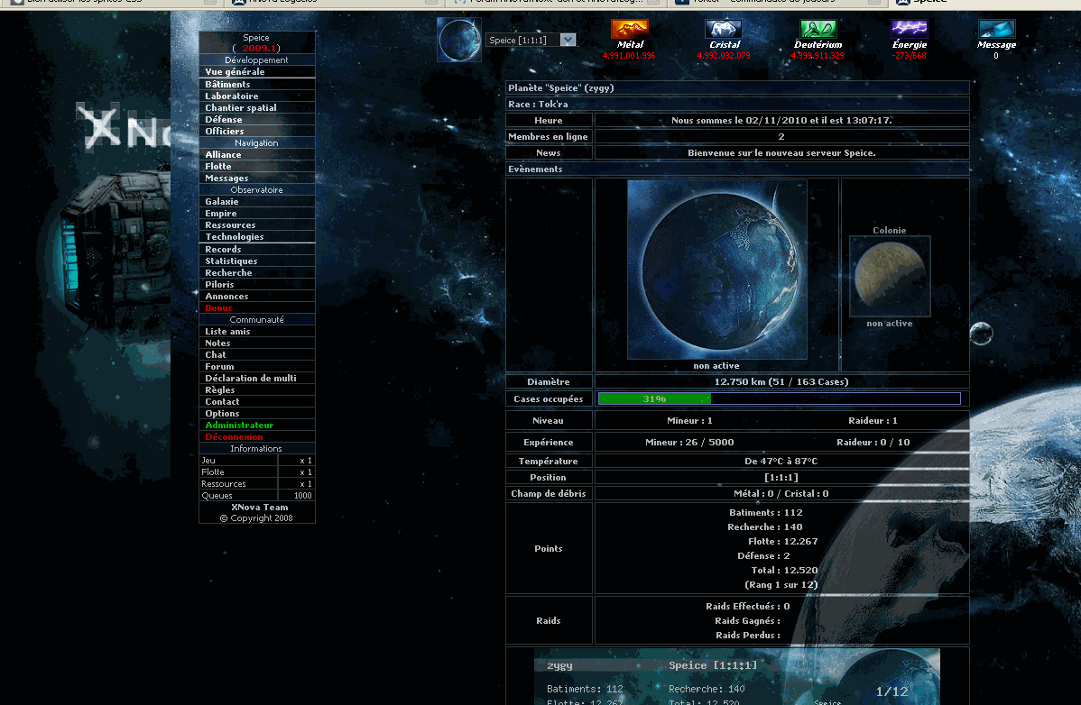Click the Deutérium resource icon
Viewport: 1081px width, 705px height.
pos(818,29)
